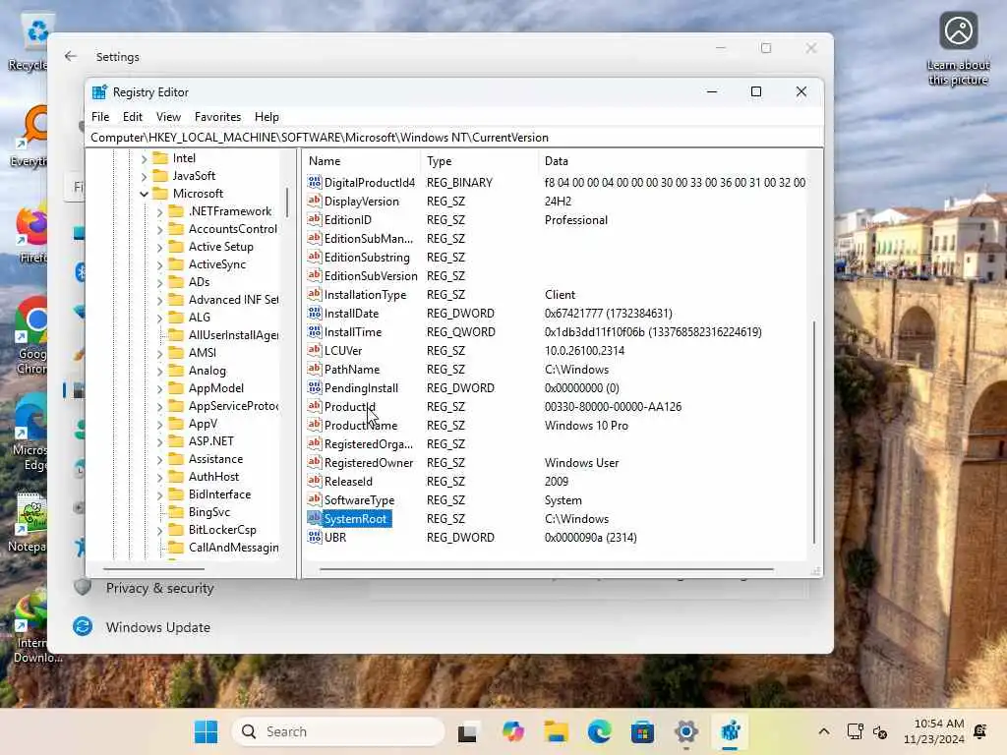
Task: Open Microsoft Store from the taskbar
Action: coord(642,731)
